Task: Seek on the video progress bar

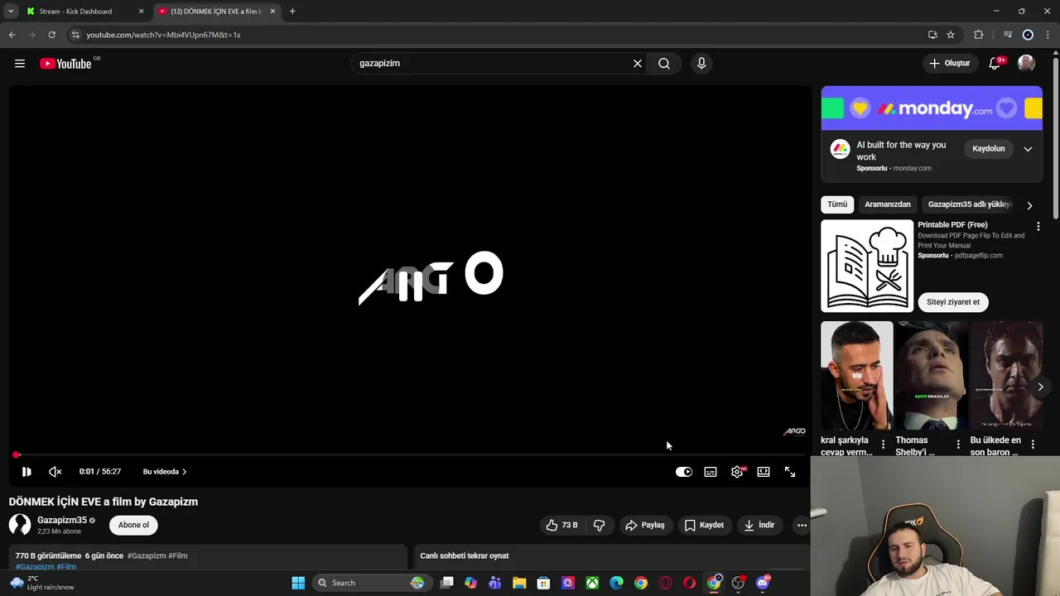Action: point(410,454)
